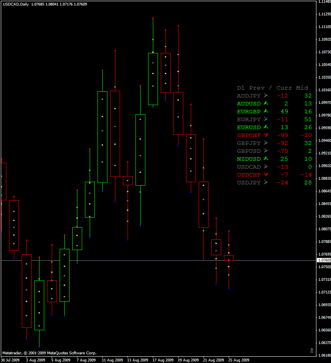
Task: Click the green up arrow beside EURUSD
Action: coord(266,127)
